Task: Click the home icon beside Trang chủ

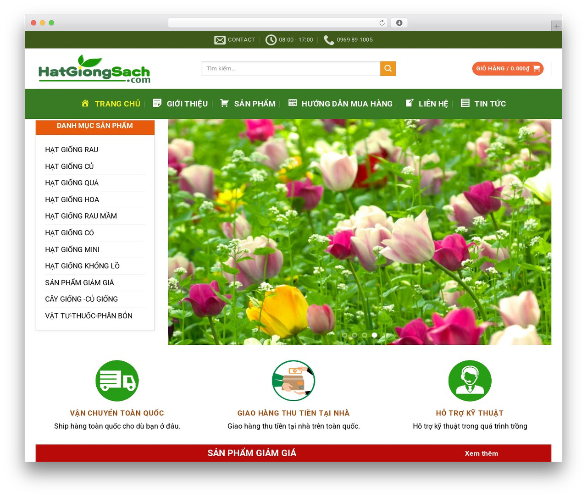Action: 85,103
